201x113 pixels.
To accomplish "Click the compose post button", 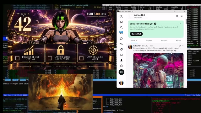I will [121, 72].
